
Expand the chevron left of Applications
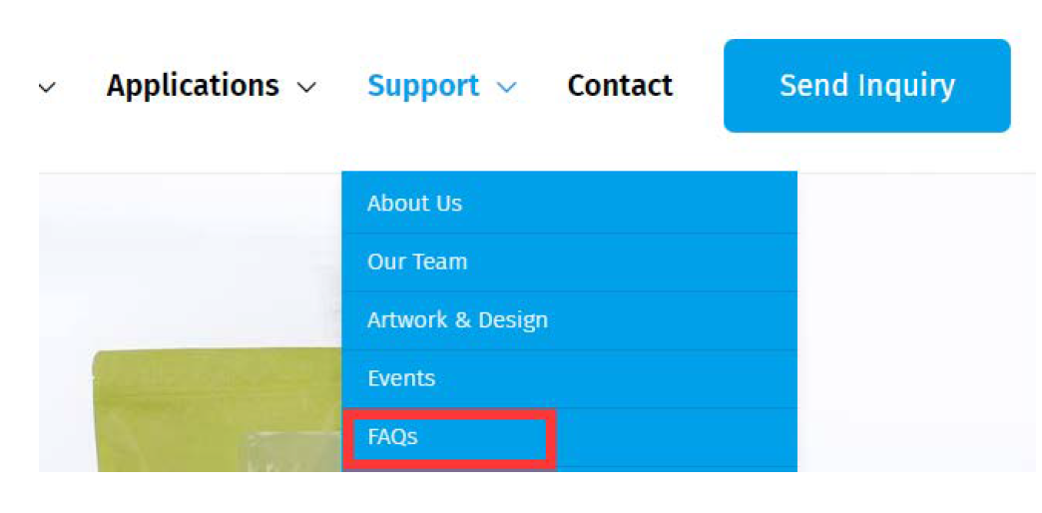(47, 87)
